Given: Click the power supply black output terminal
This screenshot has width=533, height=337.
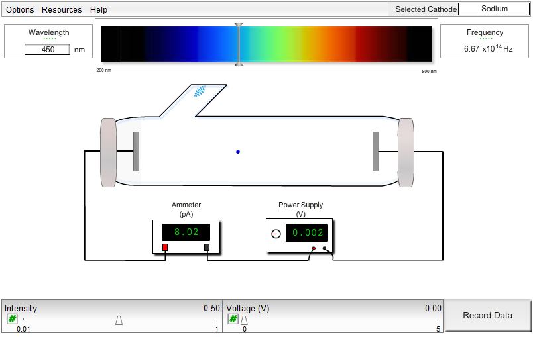Looking at the screenshot, I should pyautogui.click(x=324, y=248).
